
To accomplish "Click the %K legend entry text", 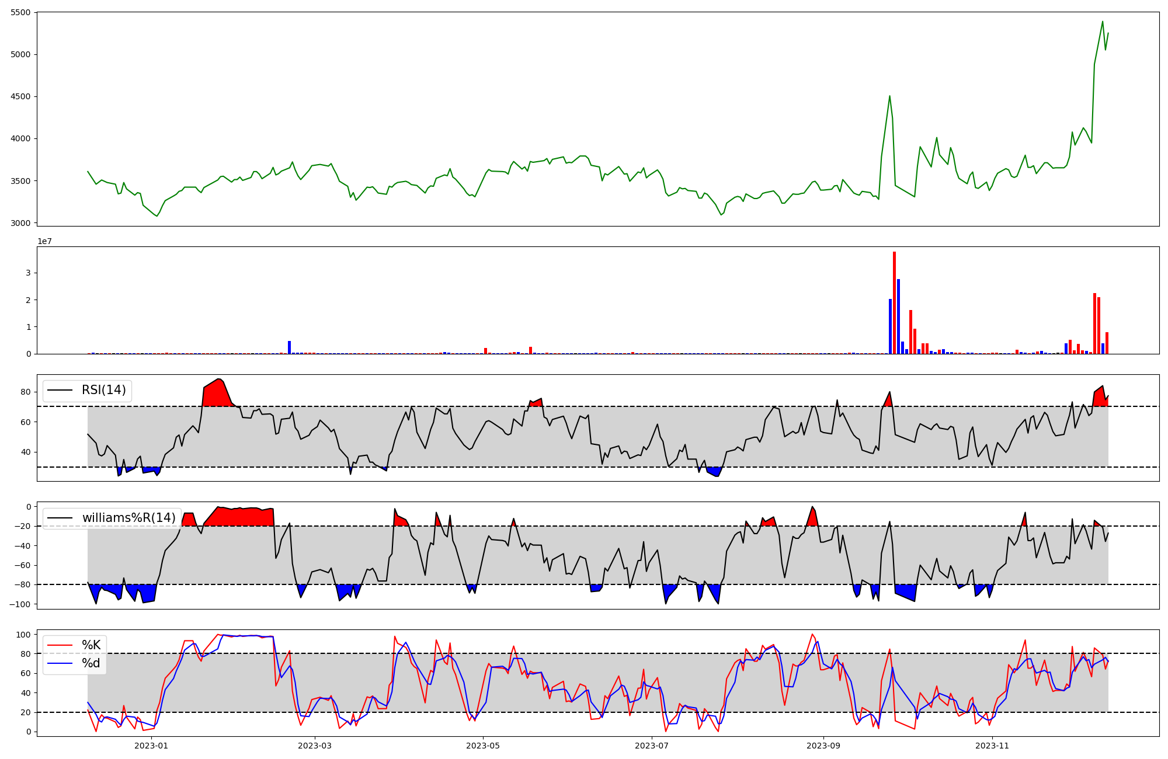I will (91, 645).
